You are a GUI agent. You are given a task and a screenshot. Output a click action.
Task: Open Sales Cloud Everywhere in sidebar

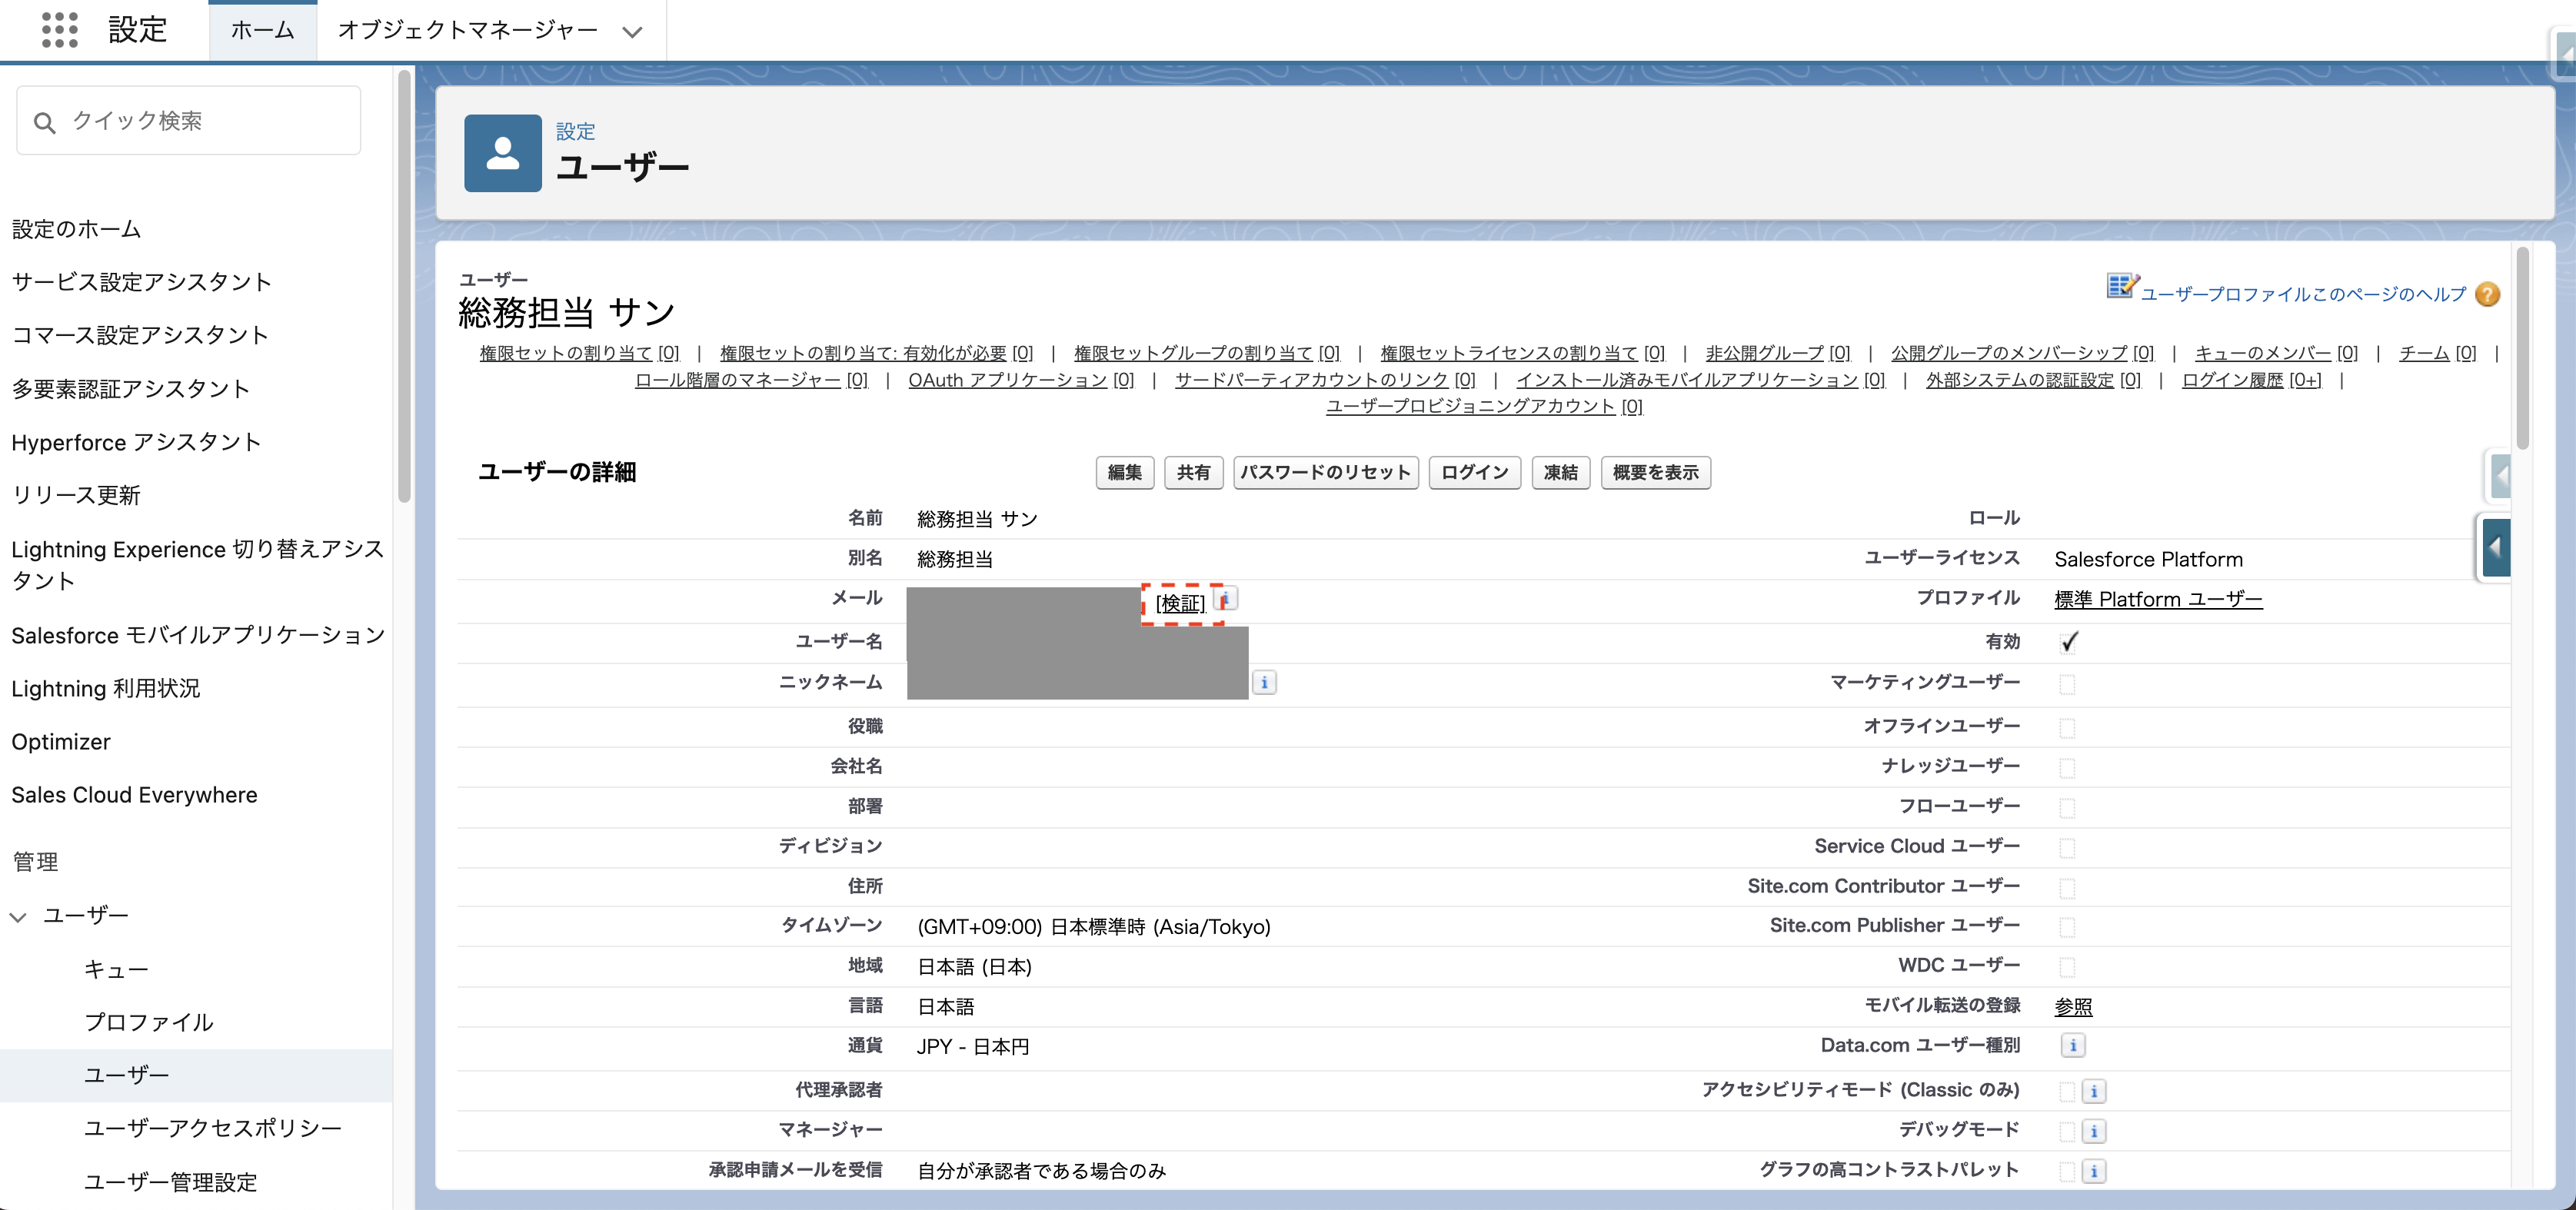click(134, 795)
